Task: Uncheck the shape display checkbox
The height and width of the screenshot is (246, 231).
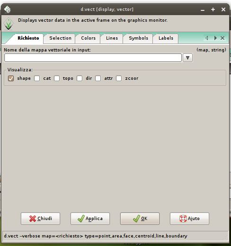Action: (x=11, y=78)
